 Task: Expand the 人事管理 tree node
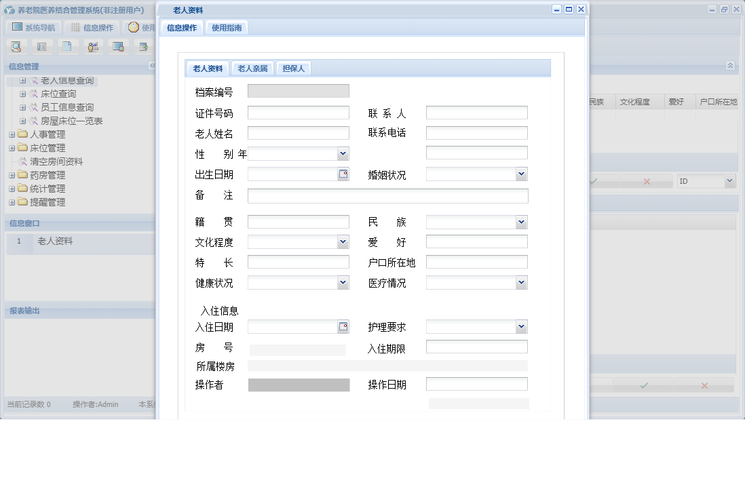click(x=12, y=134)
